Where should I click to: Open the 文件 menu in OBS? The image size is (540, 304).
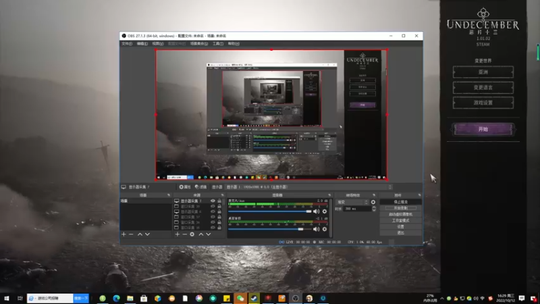click(127, 44)
